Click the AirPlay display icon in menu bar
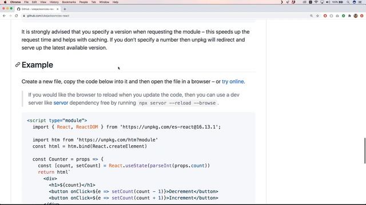Image resolution: width=366 pixels, height=205 pixels. [x=322, y=2]
